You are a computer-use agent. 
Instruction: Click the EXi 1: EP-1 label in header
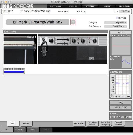click(63, 11)
